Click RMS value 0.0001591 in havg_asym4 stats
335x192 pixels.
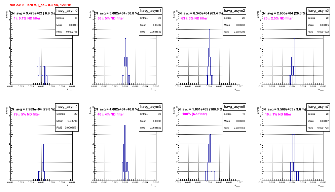[72, 128]
